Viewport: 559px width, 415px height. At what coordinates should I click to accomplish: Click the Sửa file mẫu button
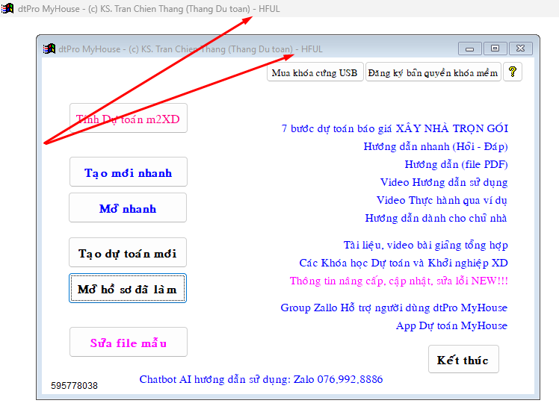coord(128,343)
